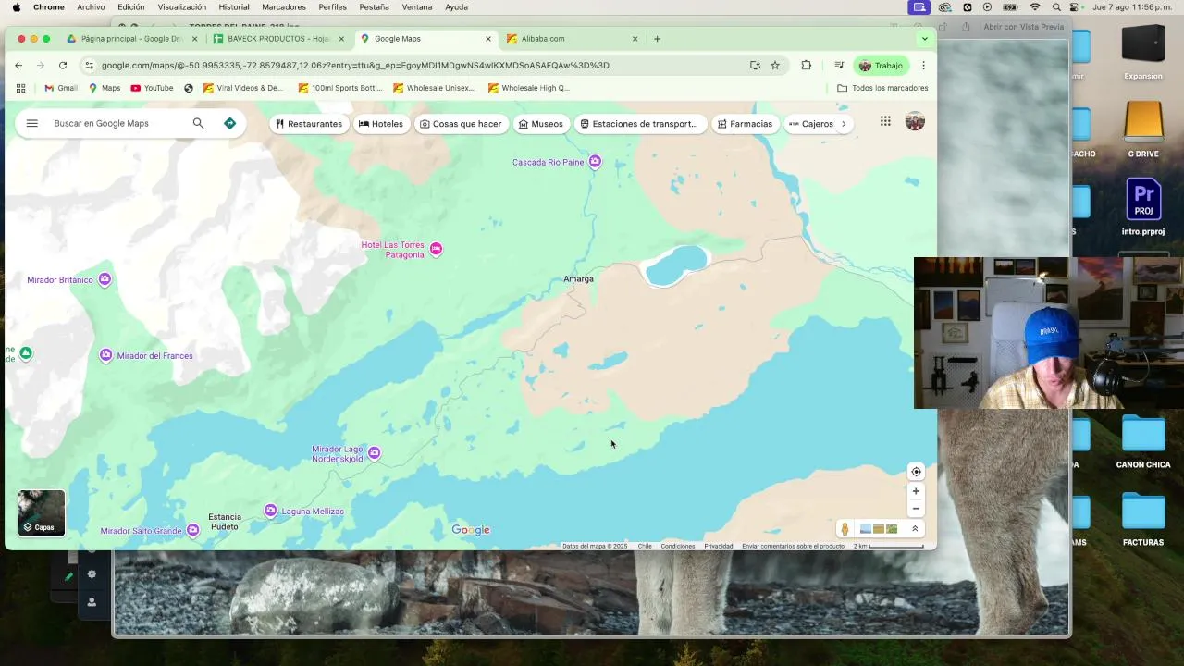The width and height of the screenshot is (1184, 666).
Task: Open a new Chrome tab
Action: click(657, 39)
